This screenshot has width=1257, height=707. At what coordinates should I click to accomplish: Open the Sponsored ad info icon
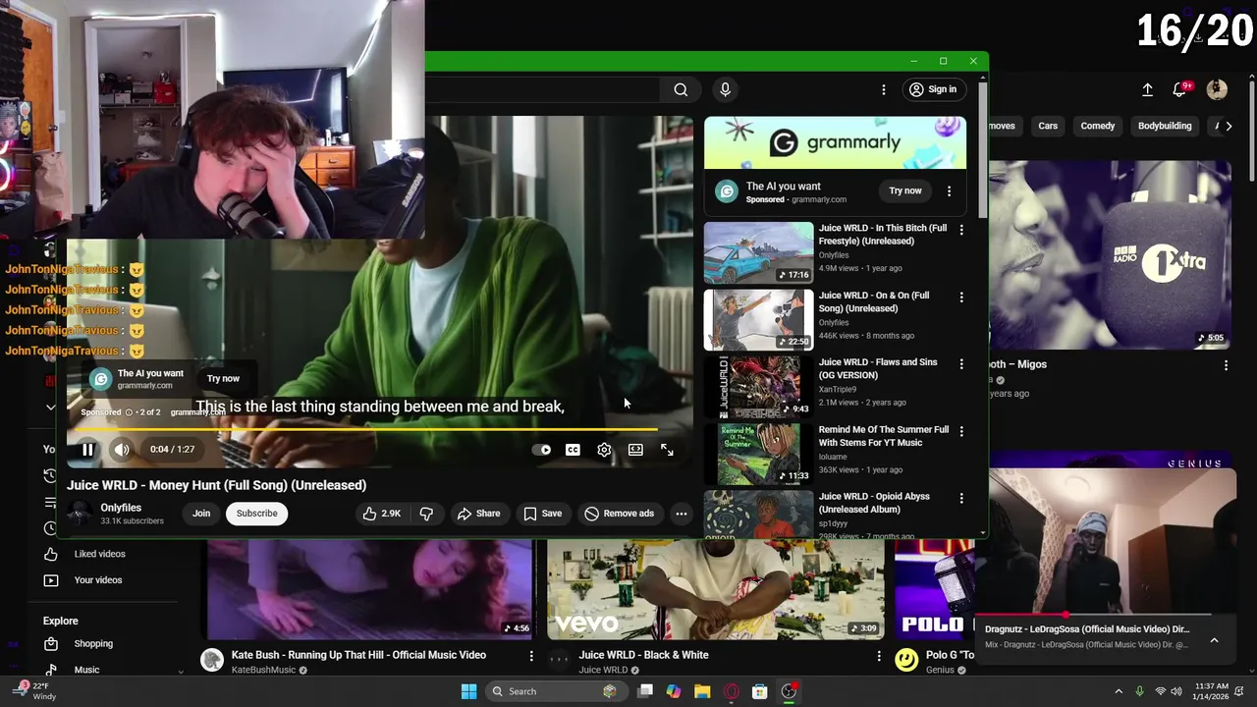click(129, 412)
